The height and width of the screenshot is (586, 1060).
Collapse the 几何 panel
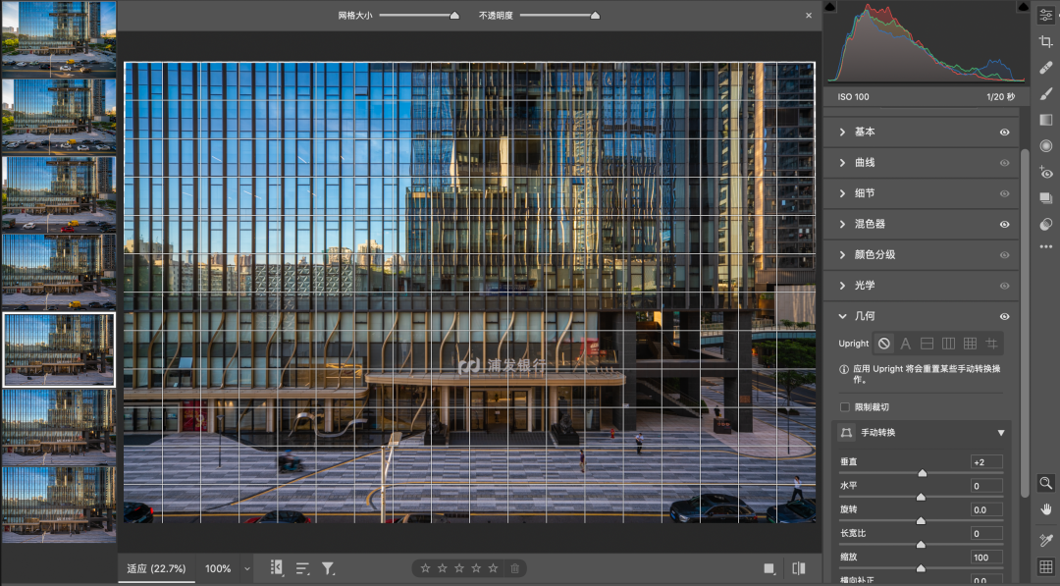[842, 316]
